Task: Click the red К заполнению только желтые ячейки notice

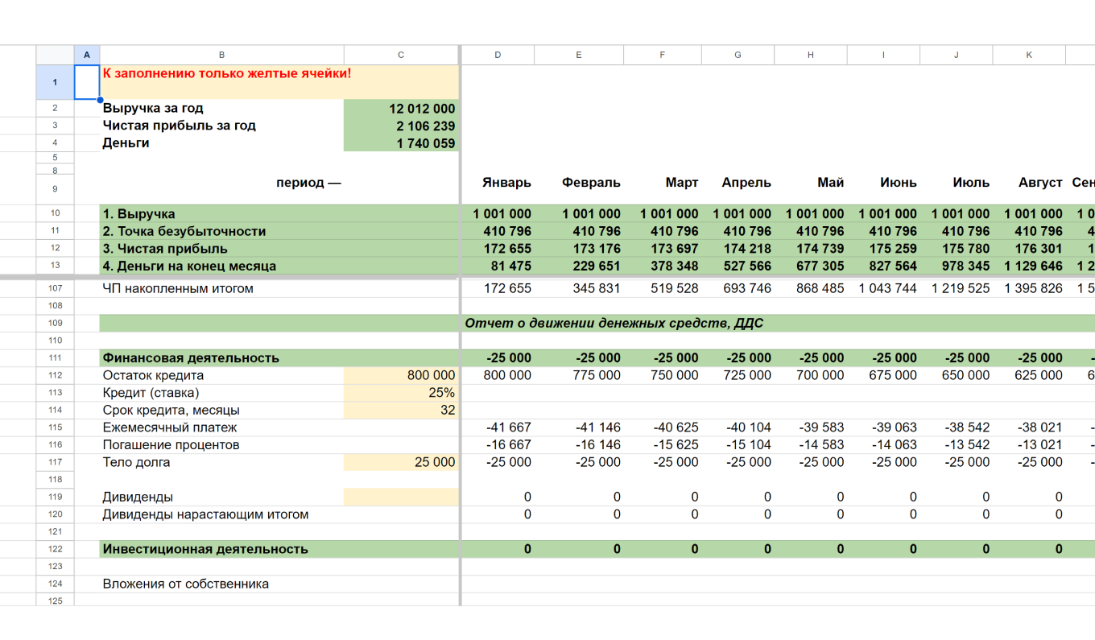Action: click(227, 74)
